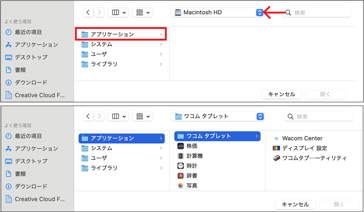Select ライブラリ folder in bottom dialog
Screen dimensions: 364x212
[x=122, y=168]
